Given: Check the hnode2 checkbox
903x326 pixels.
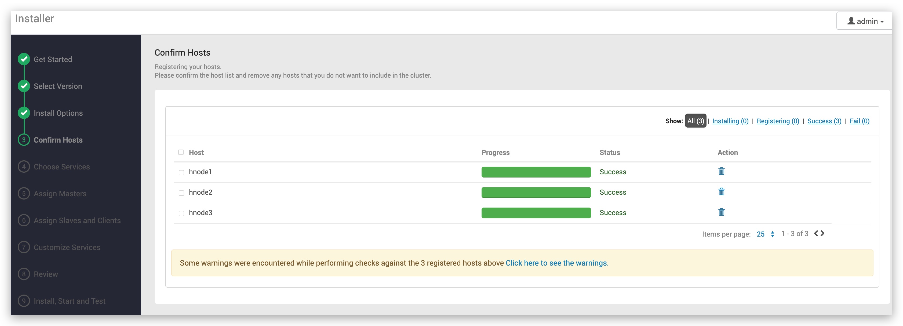Looking at the screenshot, I should coord(181,193).
